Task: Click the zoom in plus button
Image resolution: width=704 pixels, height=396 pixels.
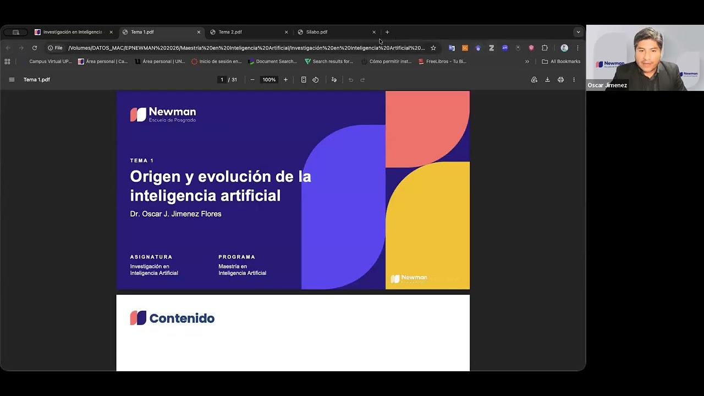Action: 285,80
